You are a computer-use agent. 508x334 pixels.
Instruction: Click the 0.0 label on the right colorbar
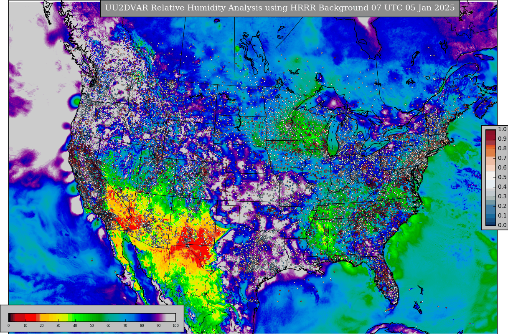coord(502,225)
